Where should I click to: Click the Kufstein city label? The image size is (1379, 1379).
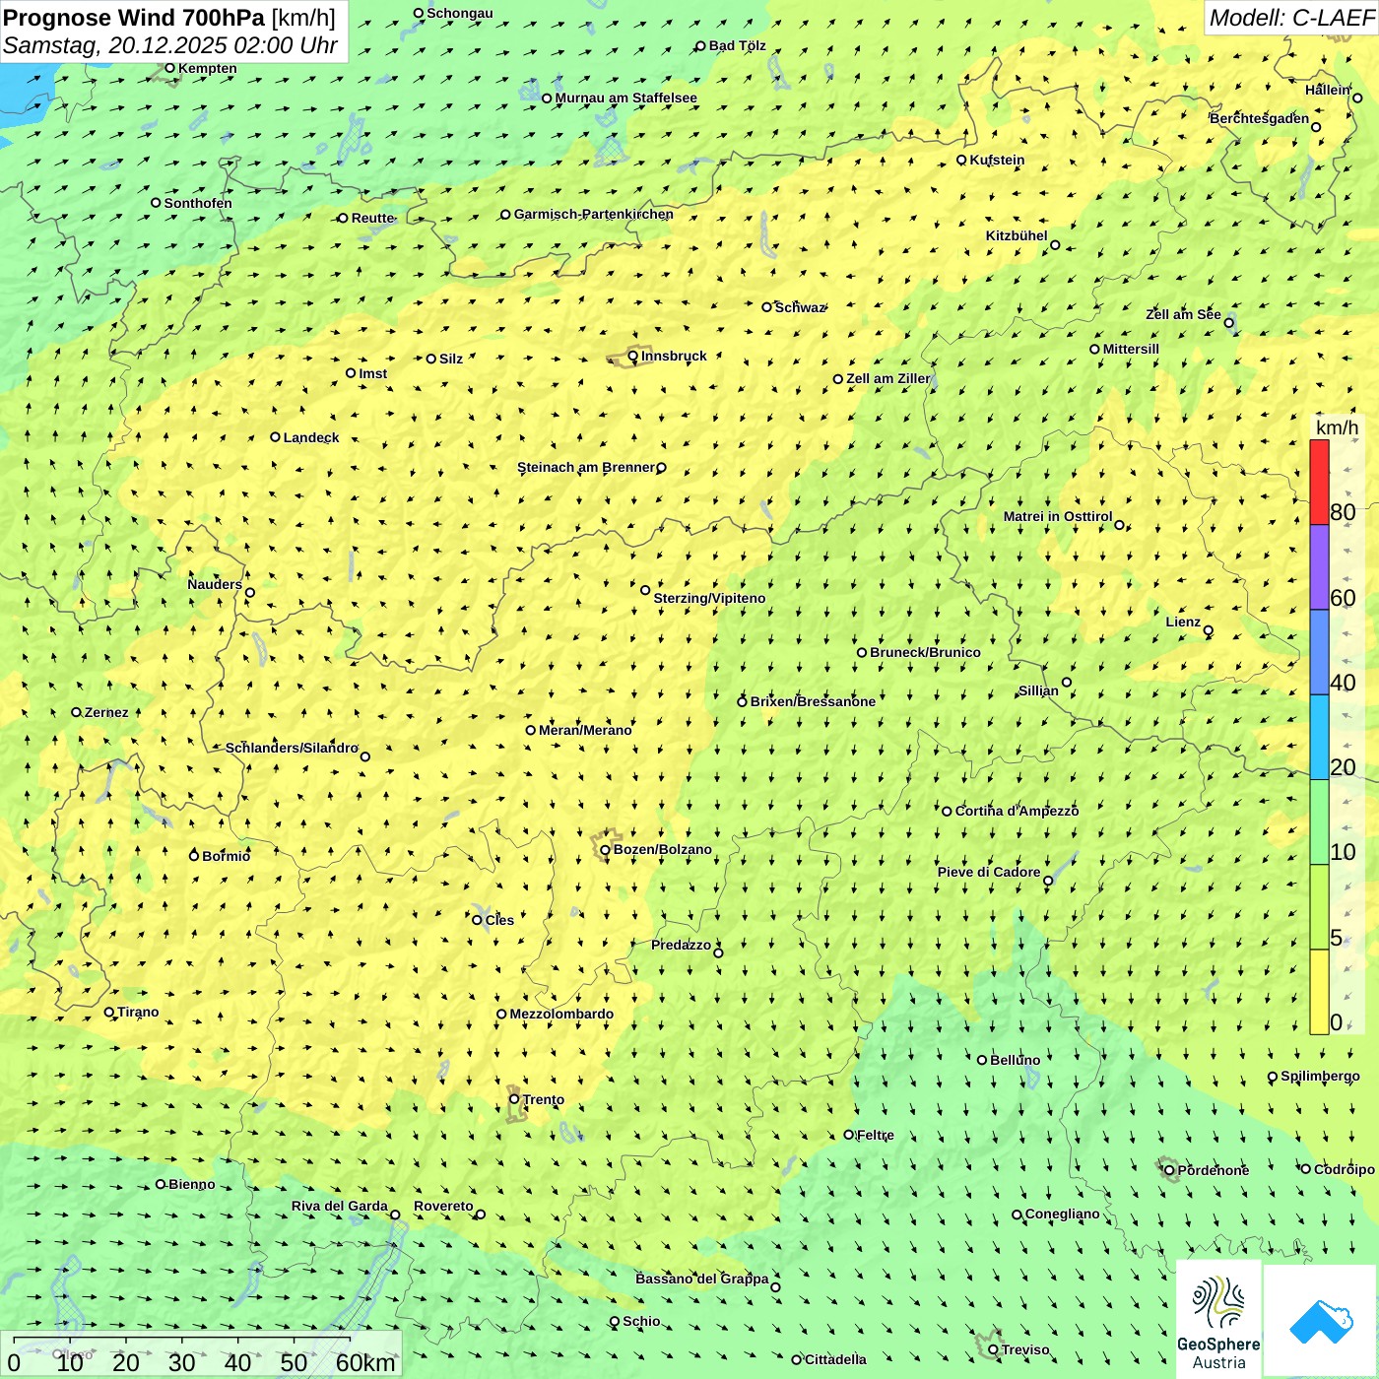point(997,160)
